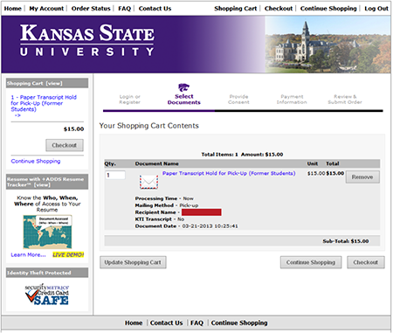This screenshot has width=393, height=333.
Task: Open the resume tracker world map image
Action: pos(47,232)
